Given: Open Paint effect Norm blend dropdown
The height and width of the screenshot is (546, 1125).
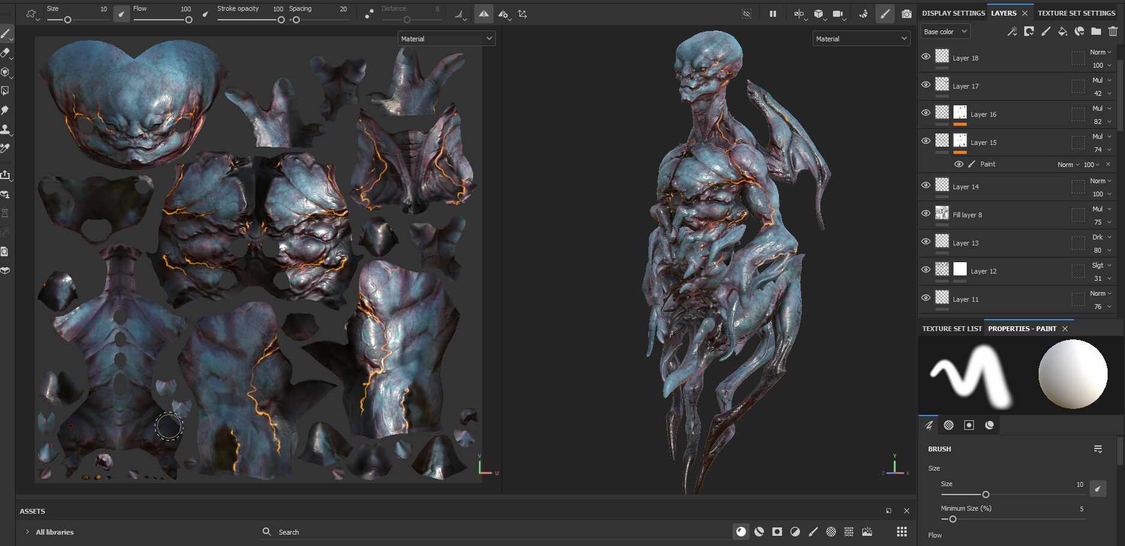Looking at the screenshot, I should [x=1068, y=165].
